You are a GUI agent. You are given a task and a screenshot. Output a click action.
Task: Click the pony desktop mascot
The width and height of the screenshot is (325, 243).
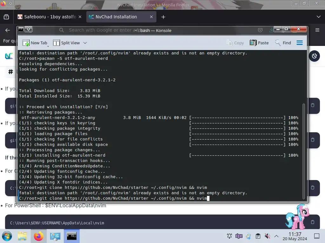[x=297, y=216]
